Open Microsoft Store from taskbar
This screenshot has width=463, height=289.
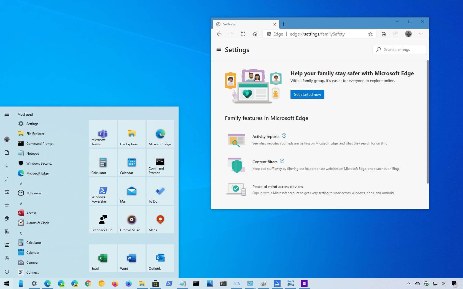click(156, 283)
